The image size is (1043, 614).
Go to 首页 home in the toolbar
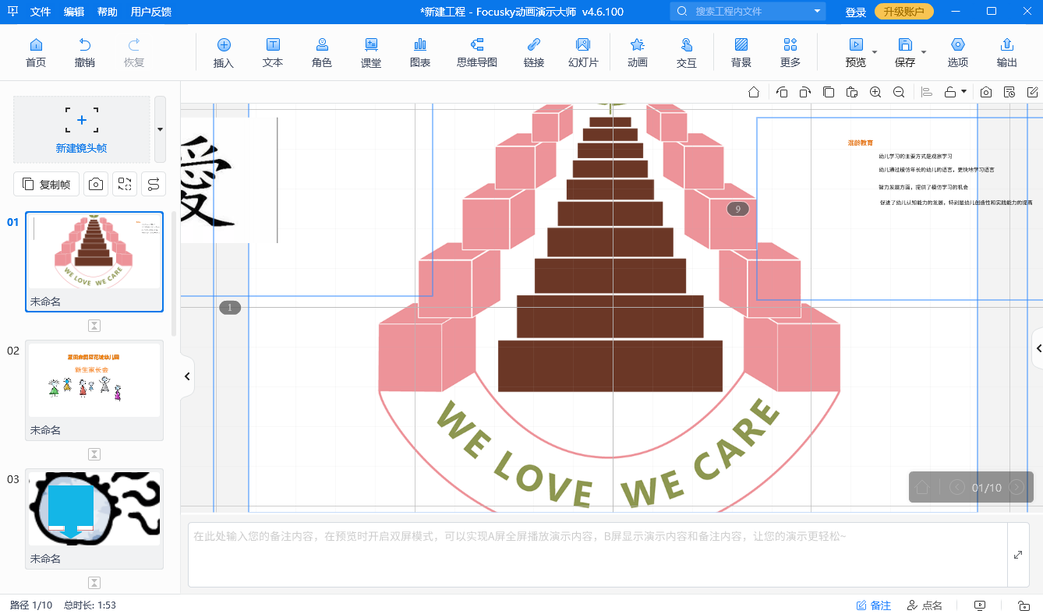pyautogui.click(x=36, y=52)
